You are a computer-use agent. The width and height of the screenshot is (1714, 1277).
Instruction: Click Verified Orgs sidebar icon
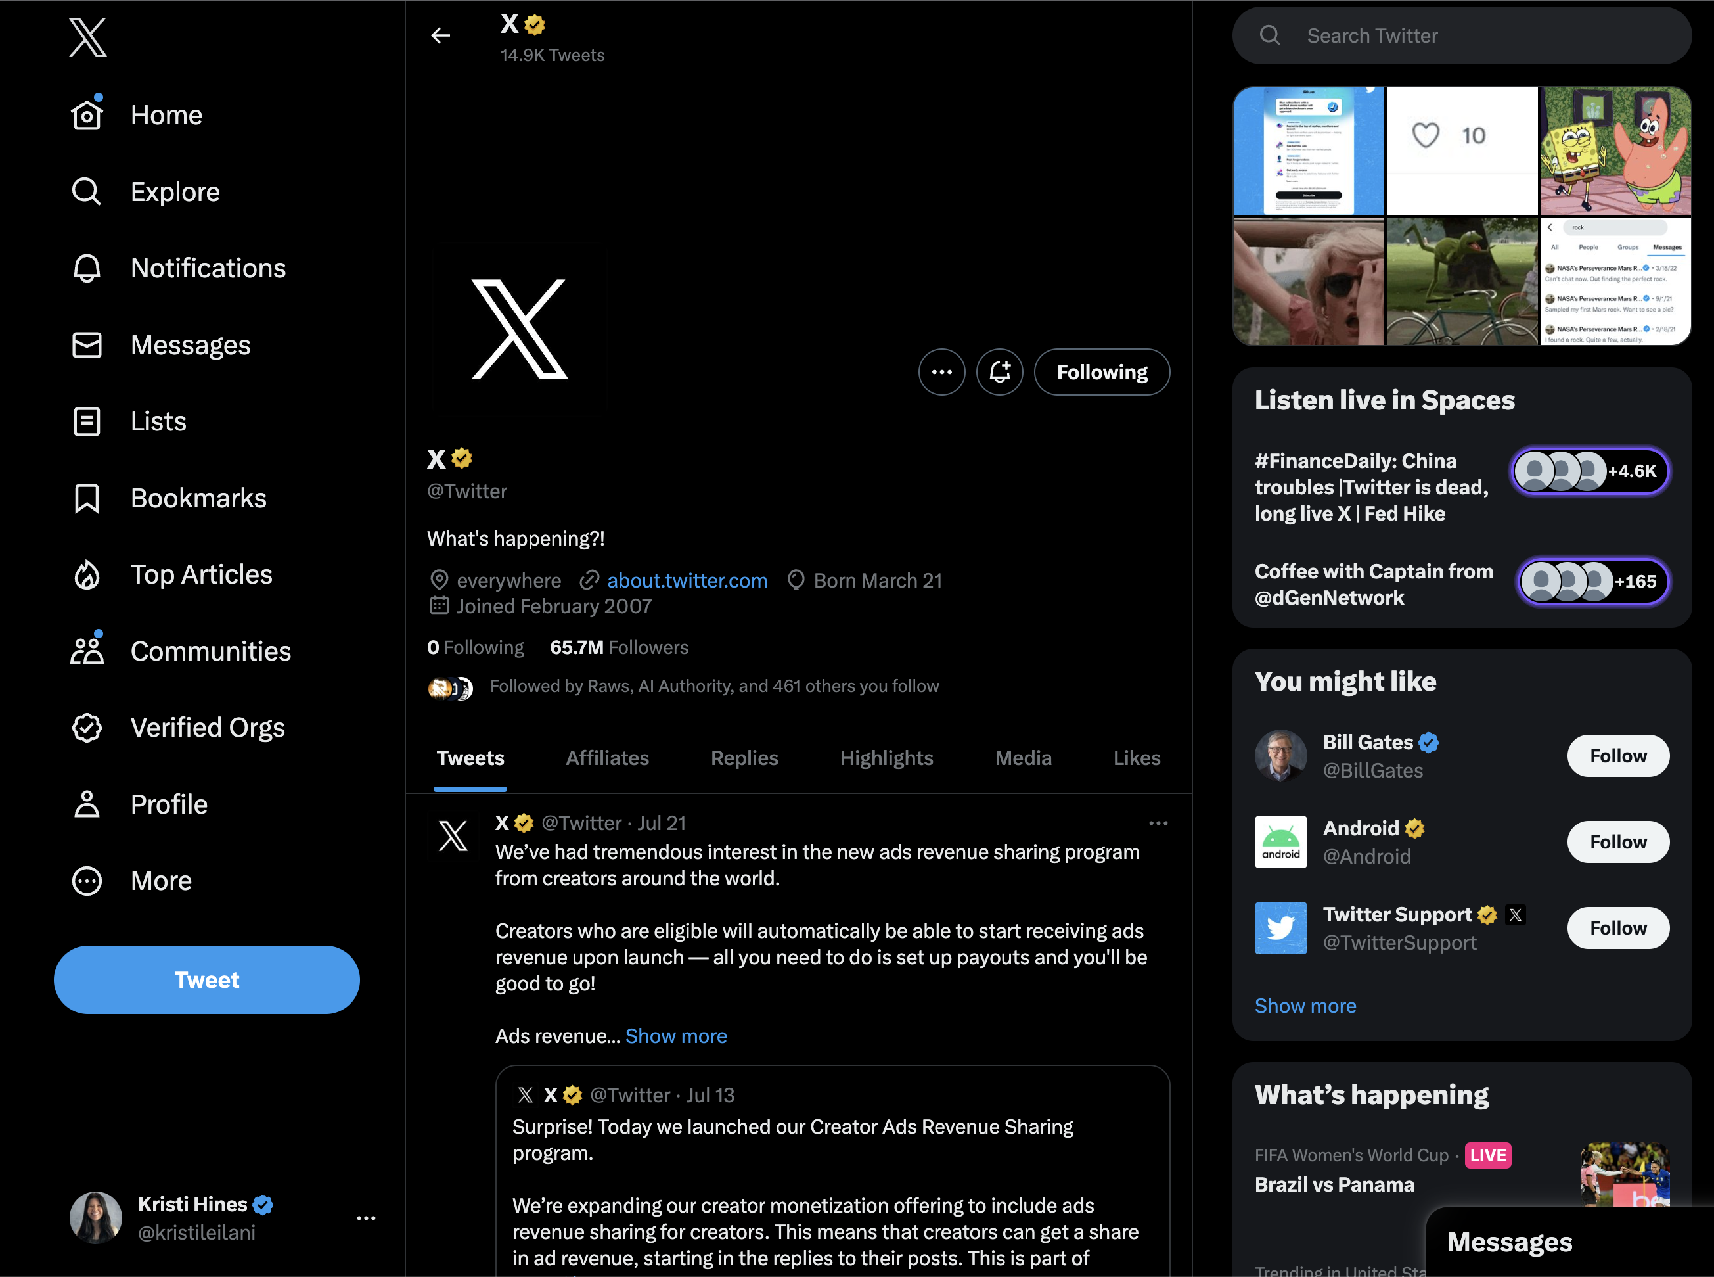[86, 727]
